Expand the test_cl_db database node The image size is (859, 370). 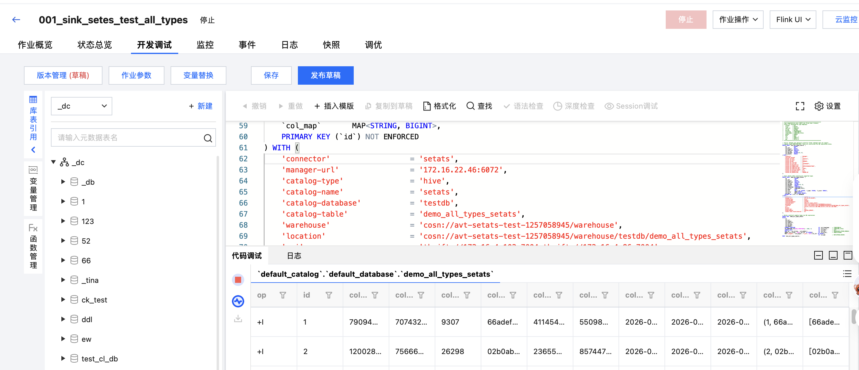coord(63,359)
